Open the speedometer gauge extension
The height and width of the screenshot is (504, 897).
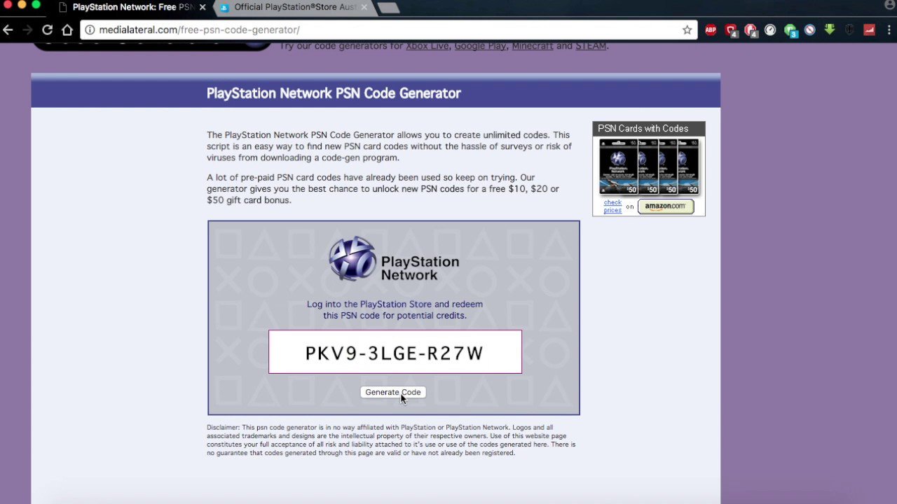tap(770, 30)
